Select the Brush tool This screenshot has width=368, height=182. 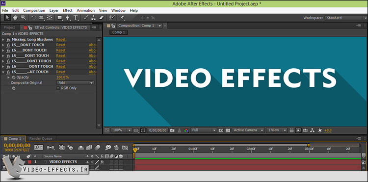86,18
